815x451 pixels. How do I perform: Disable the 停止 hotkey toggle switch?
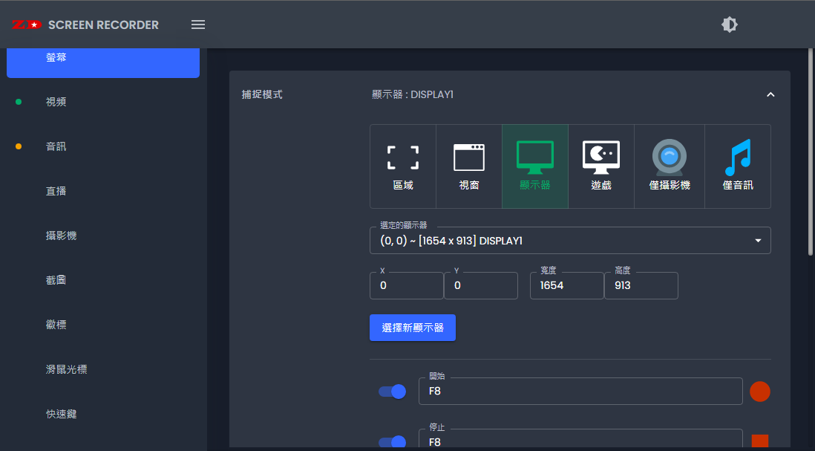(393, 442)
